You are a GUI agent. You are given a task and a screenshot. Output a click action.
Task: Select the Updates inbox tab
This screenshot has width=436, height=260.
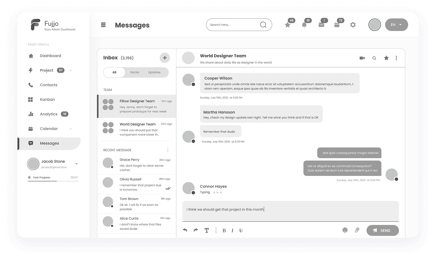point(154,72)
